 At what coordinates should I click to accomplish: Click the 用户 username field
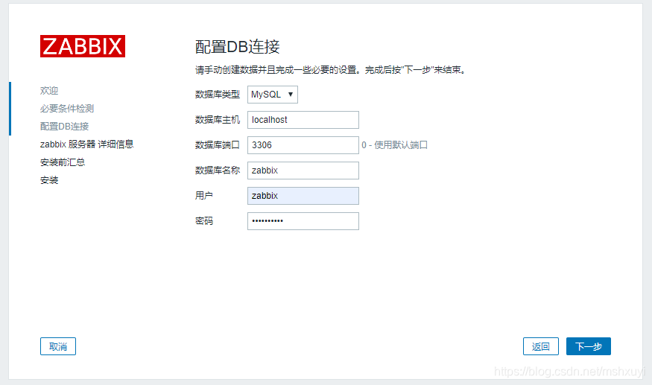(303, 196)
